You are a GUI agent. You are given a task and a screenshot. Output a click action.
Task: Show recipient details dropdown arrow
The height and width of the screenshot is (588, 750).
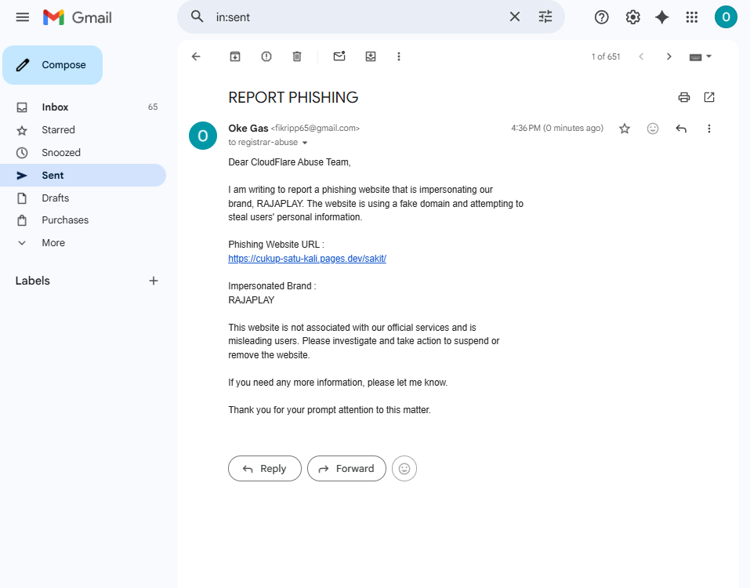[x=305, y=143]
